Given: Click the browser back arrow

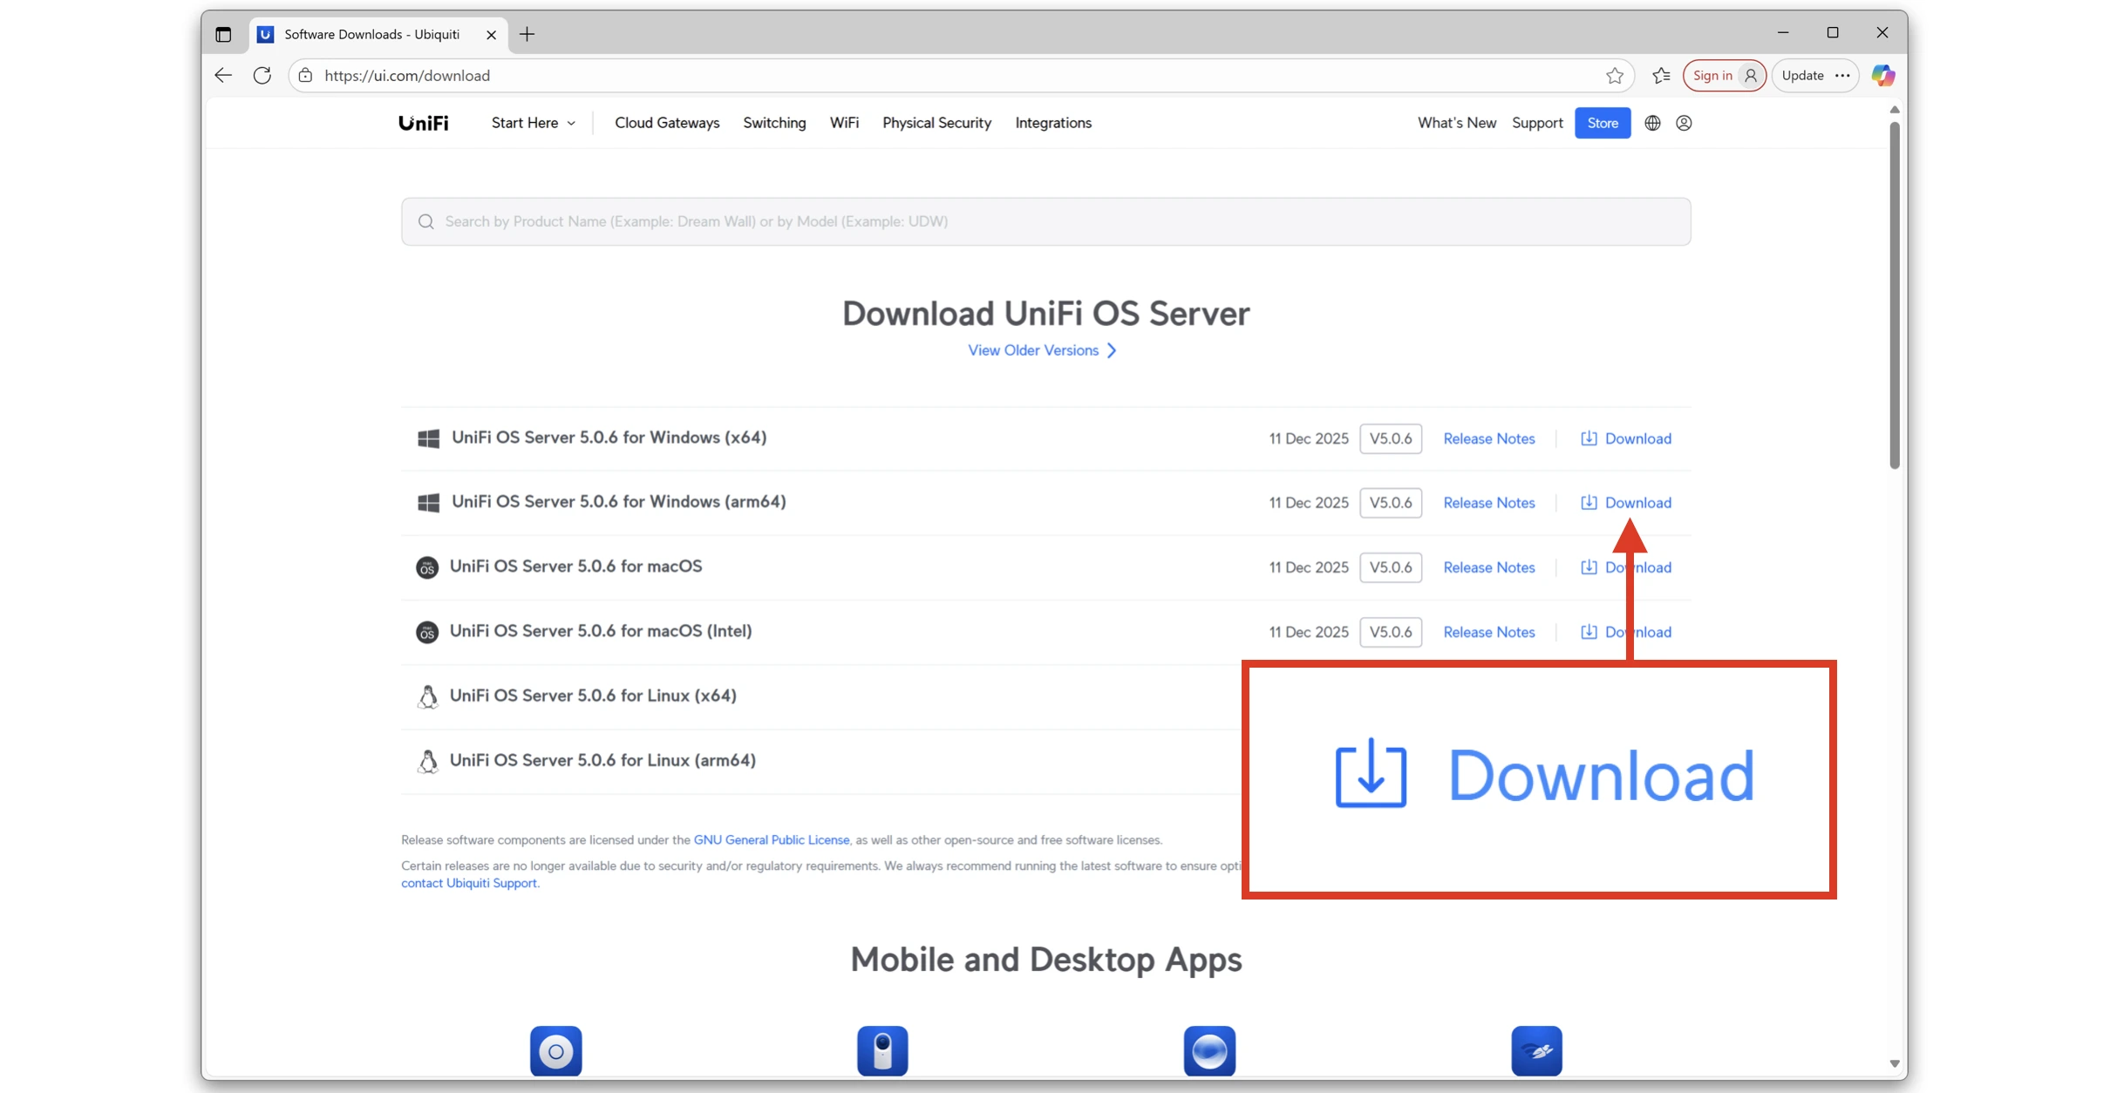Looking at the screenshot, I should (x=223, y=75).
